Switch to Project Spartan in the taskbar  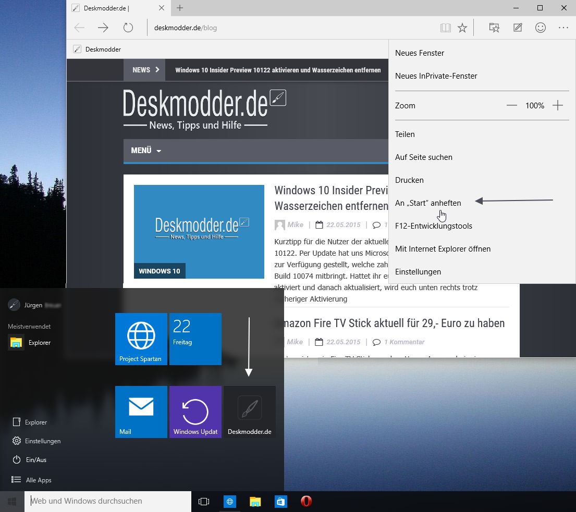229,502
